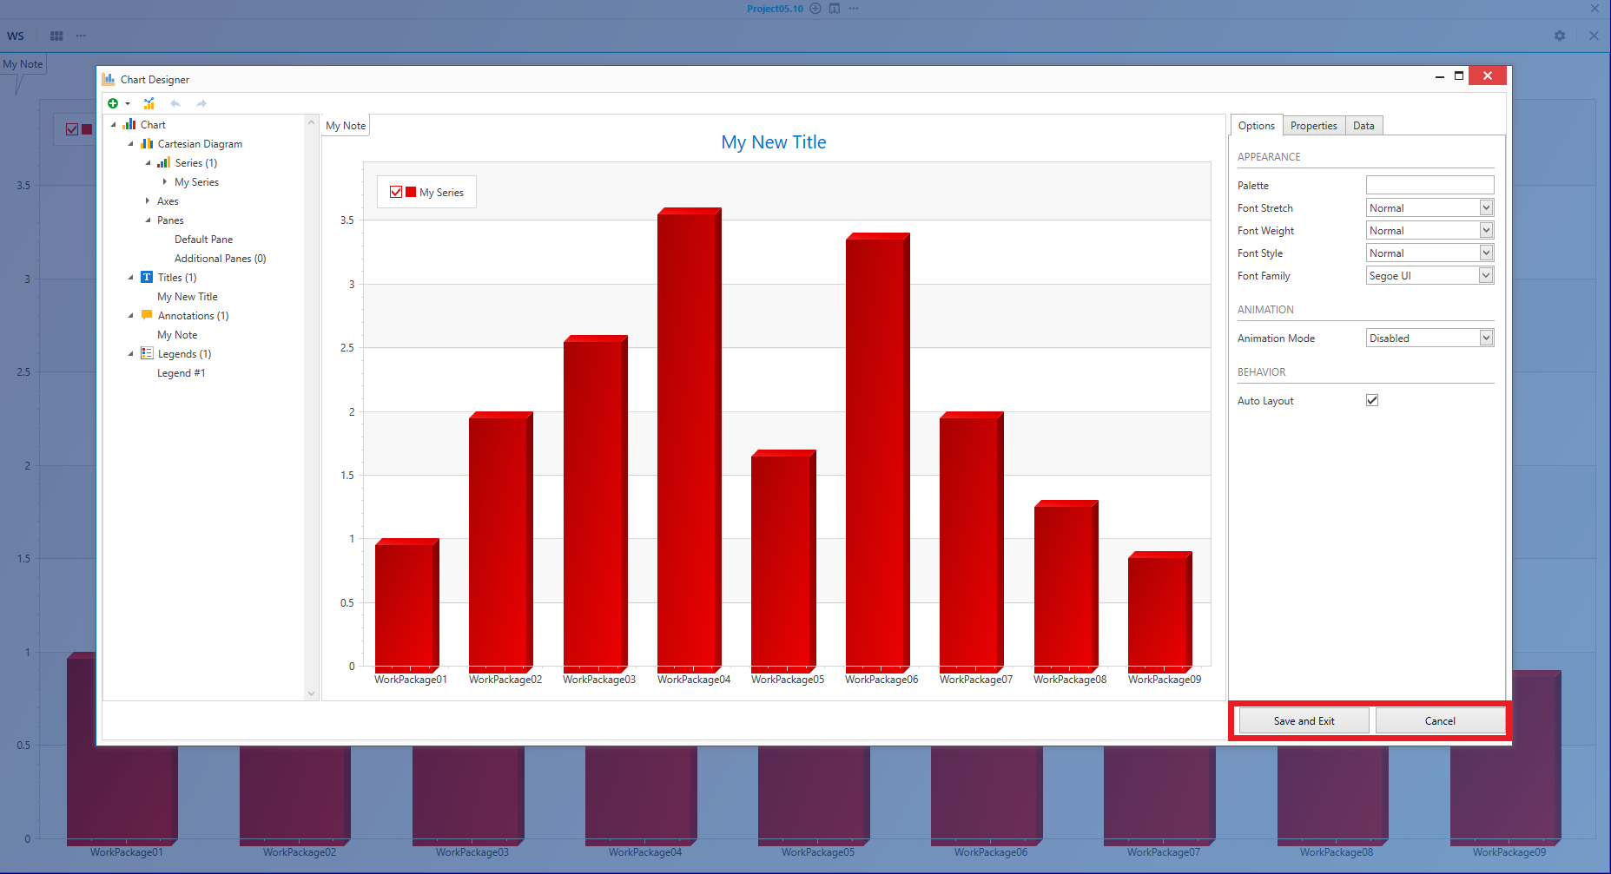Open the ellipsis menu next to Project05.10
The height and width of the screenshot is (874, 1611).
click(854, 9)
